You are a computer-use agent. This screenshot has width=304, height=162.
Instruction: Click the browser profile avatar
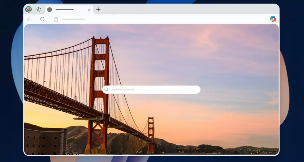[x=29, y=9]
